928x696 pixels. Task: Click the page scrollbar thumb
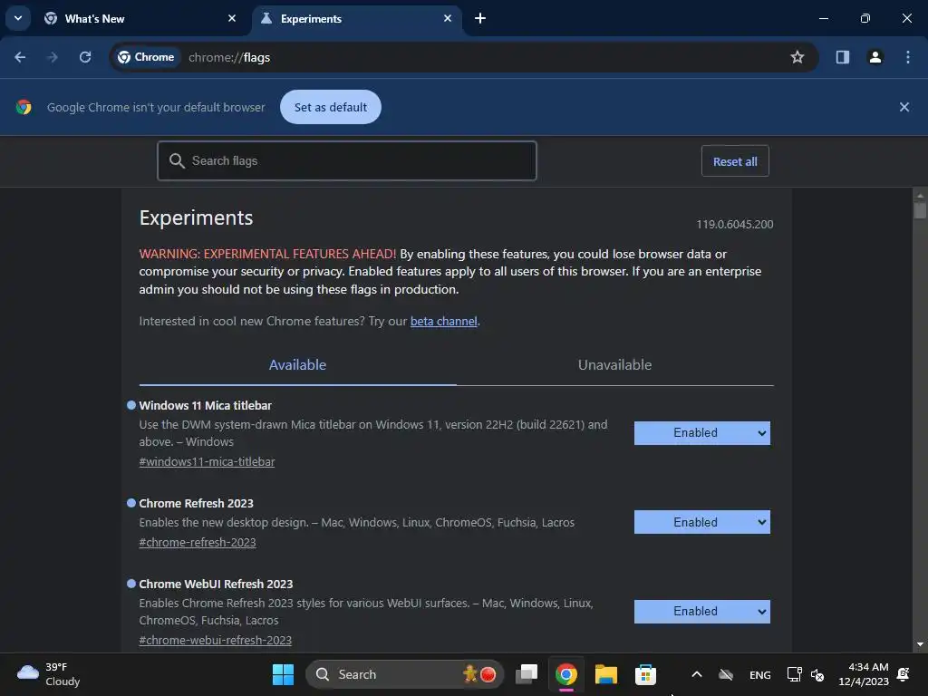click(920, 210)
